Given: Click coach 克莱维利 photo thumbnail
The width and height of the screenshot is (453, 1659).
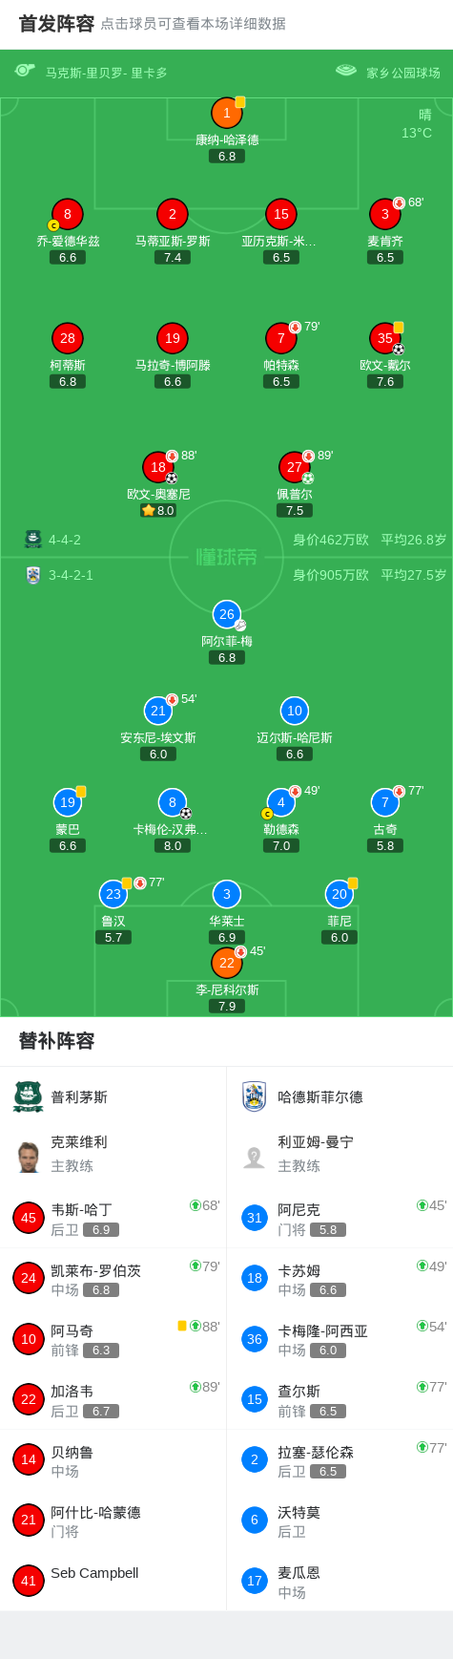Looking at the screenshot, I should 28,1157.
